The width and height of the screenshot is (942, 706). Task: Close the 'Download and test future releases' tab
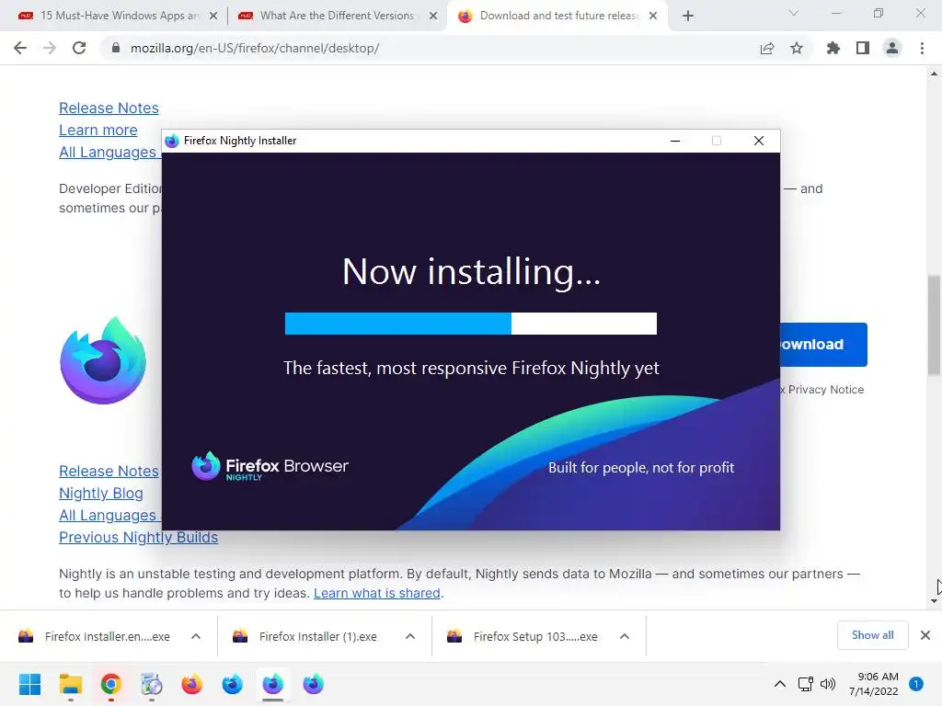coord(653,16)
